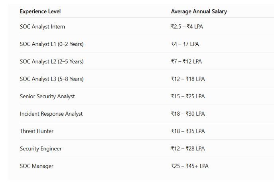Click the ₹4 – ₹7 LPA salary value

185,44
